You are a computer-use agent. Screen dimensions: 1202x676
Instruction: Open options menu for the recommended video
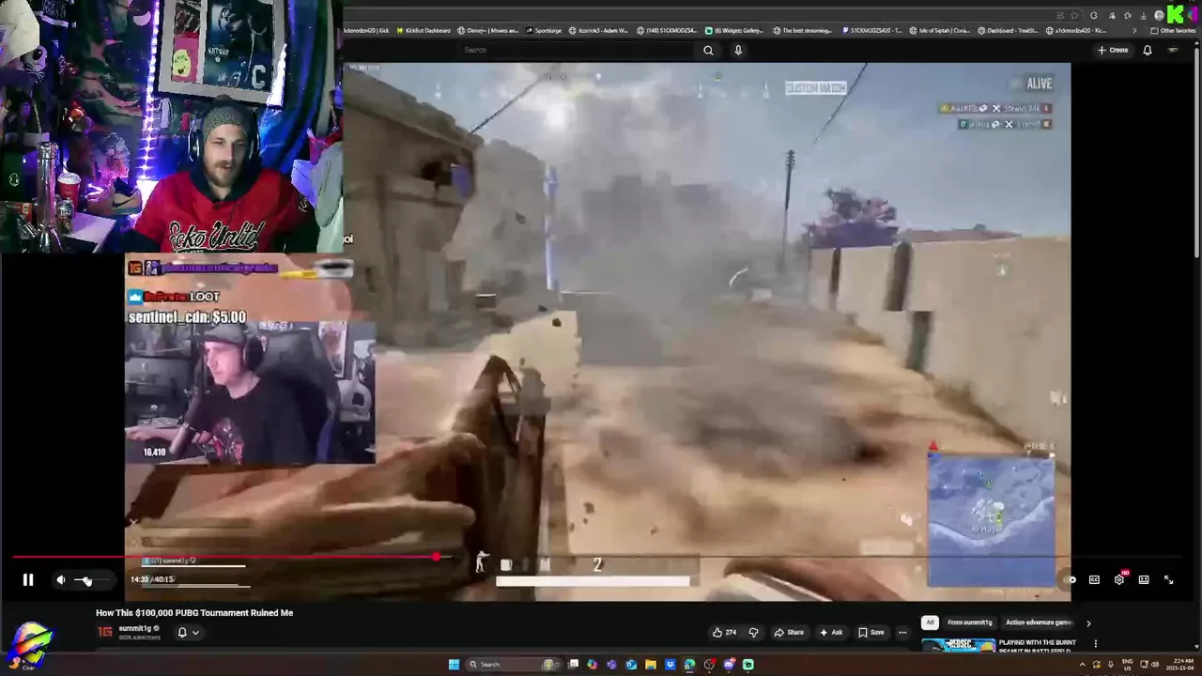point(1095,644)
